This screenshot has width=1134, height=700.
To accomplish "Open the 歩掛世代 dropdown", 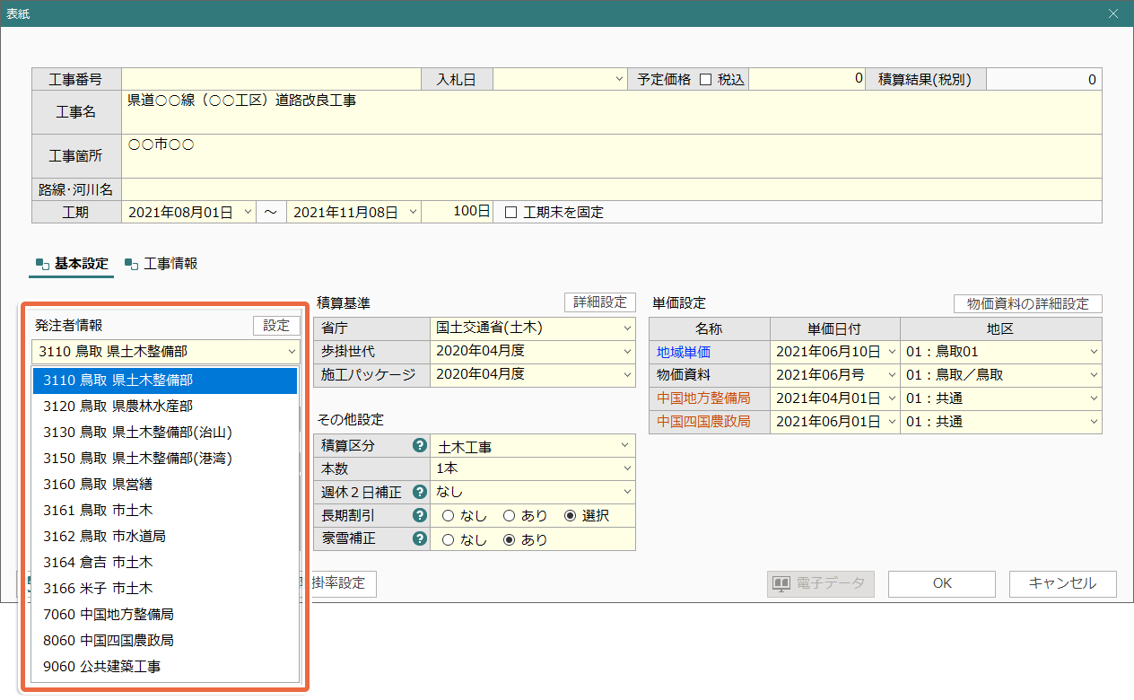I will click(x=626, y=352).
